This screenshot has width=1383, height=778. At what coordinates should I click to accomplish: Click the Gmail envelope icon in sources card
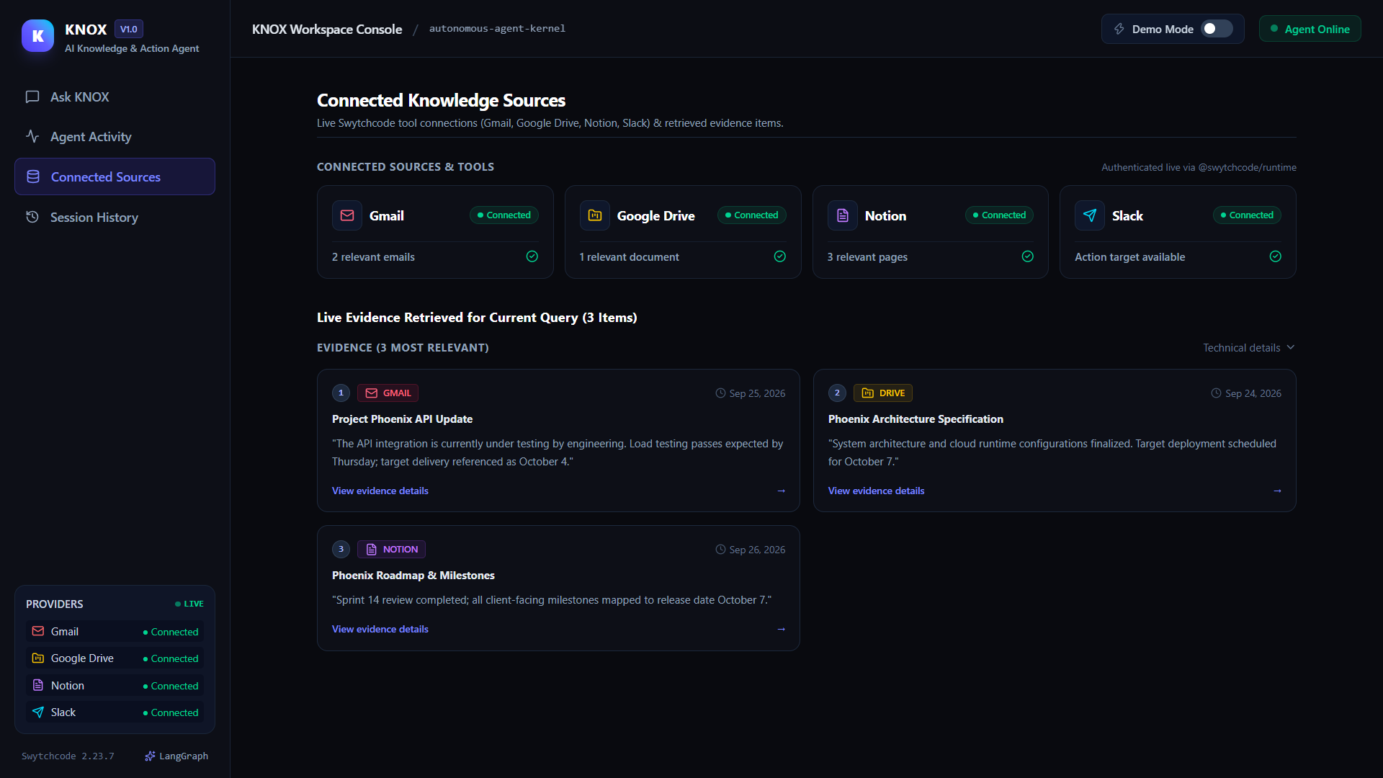(x=347, y=215)
